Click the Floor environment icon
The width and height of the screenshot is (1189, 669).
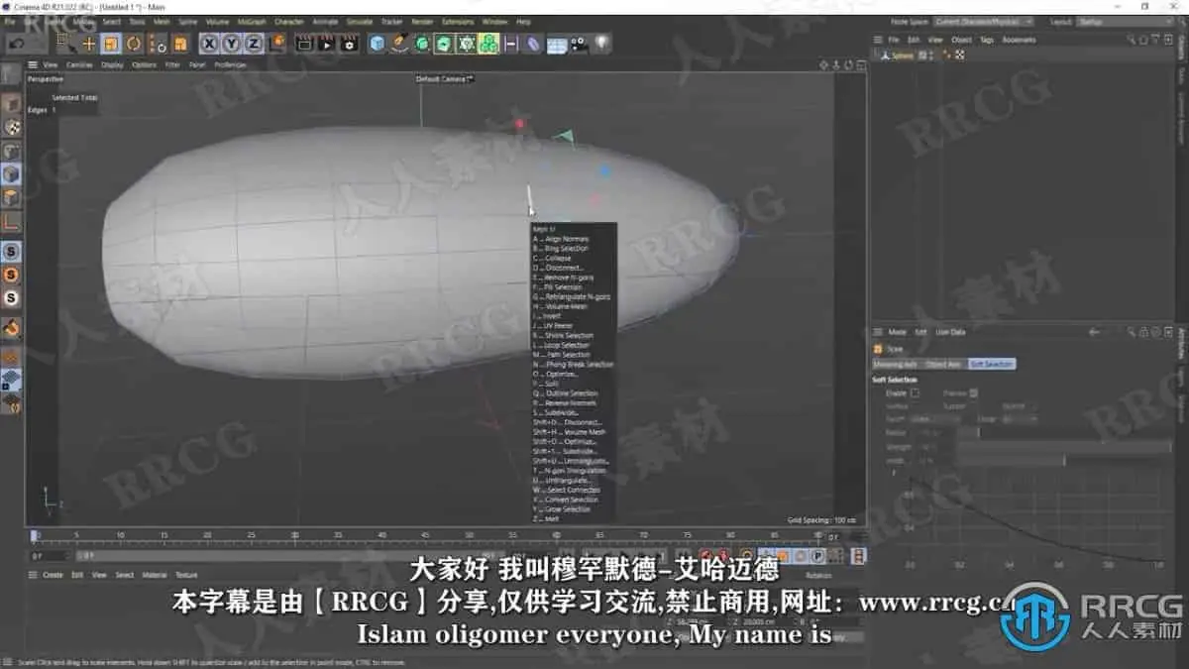click(557, 44)
